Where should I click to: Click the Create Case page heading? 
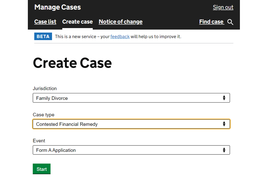[x=72, y=63]
